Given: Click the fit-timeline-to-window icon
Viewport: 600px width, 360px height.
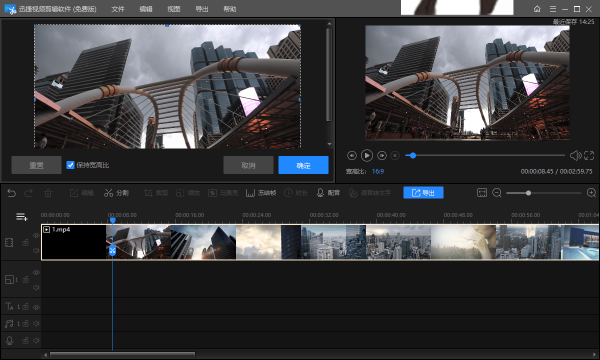Looking at the screenshot, I should tap(482, 192).
